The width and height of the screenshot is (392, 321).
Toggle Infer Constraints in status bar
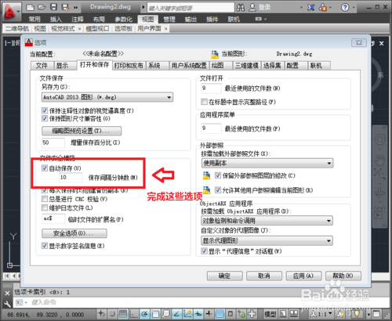tap(102, 313)
